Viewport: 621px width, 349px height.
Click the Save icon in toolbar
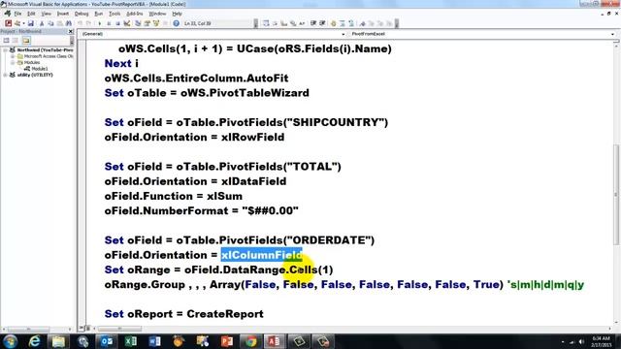[30, 23]
